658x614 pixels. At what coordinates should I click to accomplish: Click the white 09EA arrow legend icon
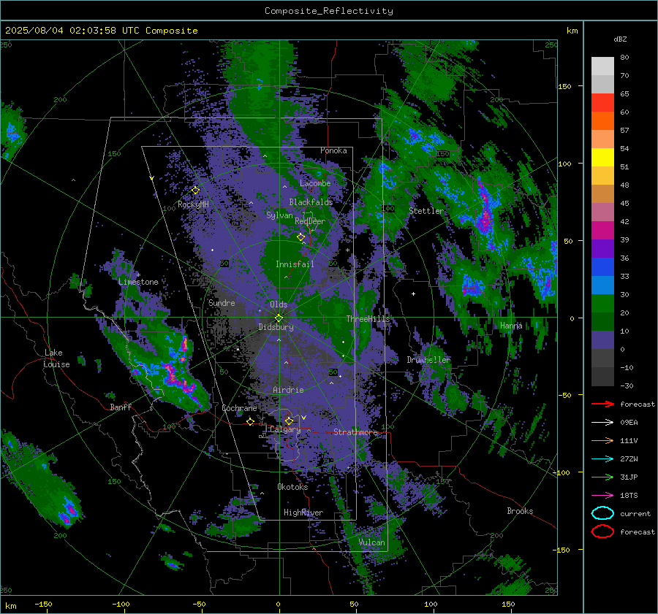602,423
